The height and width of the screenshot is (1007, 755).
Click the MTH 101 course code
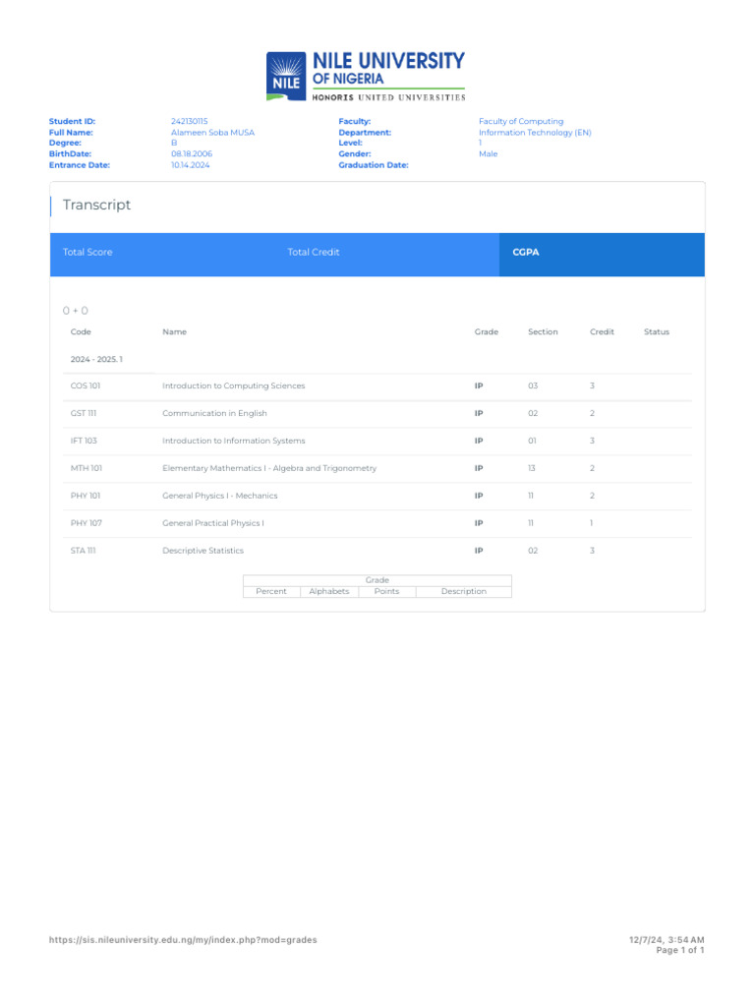(x=87, y=468)
